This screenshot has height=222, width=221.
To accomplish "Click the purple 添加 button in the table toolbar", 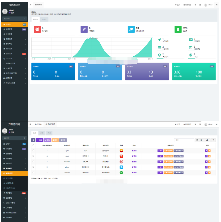I will point(39,140).
